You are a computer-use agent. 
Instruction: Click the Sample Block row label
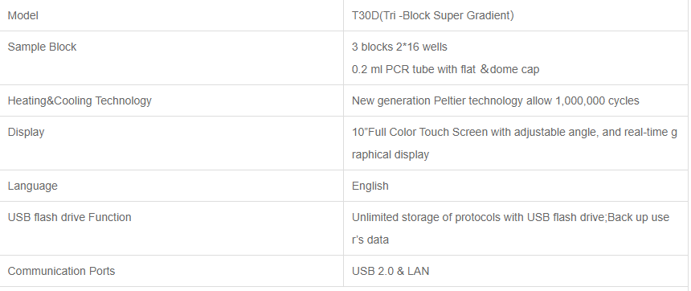(42, 47)
